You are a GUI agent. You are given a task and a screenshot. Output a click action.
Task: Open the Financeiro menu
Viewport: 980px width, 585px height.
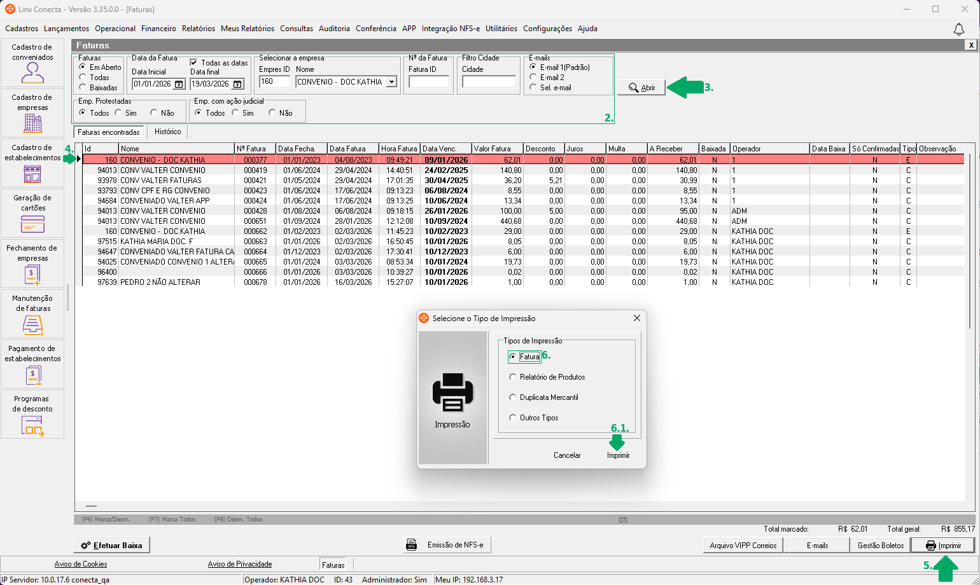(158, 29)
